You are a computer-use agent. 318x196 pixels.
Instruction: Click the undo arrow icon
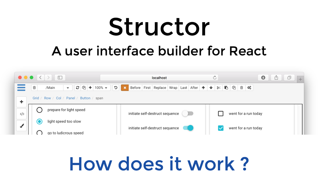coord(116,88)
